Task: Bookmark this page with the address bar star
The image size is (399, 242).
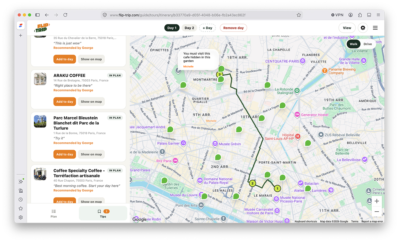Action: [299, 15]
